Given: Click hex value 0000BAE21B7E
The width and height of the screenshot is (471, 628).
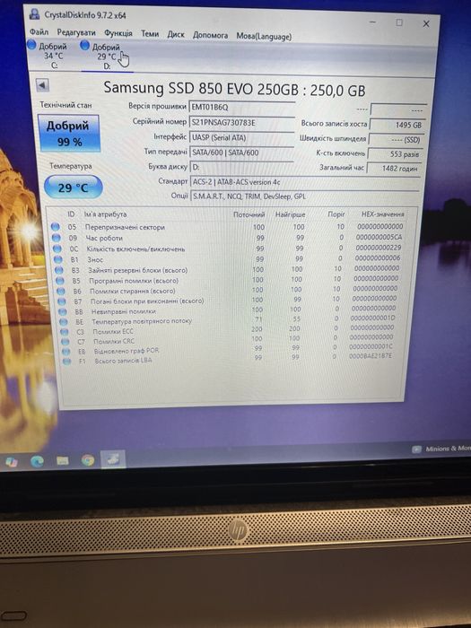Looking at the screenshot, I should click(371, 355).
